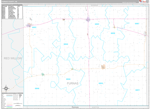Screen dimensions: 150x109
Task: Click the RED WILLOW county label
Action: click(x=13, y=58)
